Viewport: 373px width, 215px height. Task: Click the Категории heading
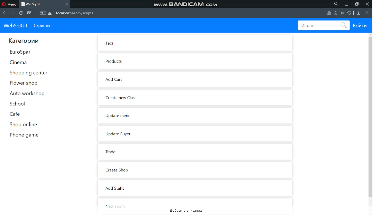23,41
